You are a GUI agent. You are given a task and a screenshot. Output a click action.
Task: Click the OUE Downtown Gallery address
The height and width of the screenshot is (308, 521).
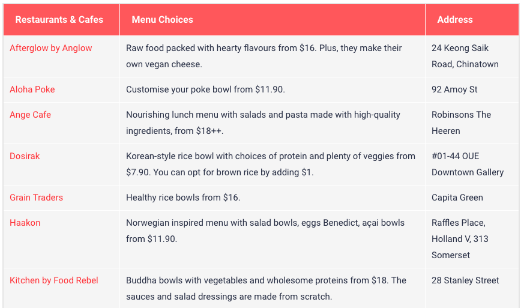[467, 164]
